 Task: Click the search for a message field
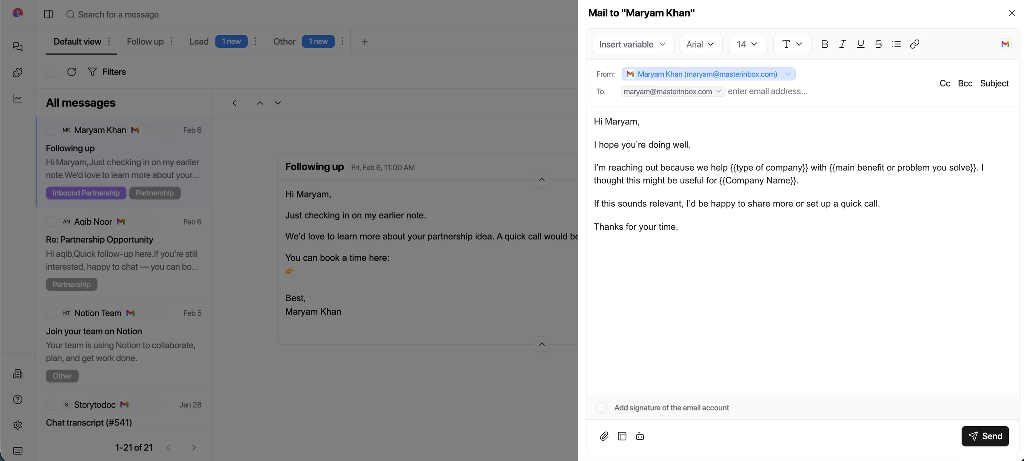click(x=118, y=14)
